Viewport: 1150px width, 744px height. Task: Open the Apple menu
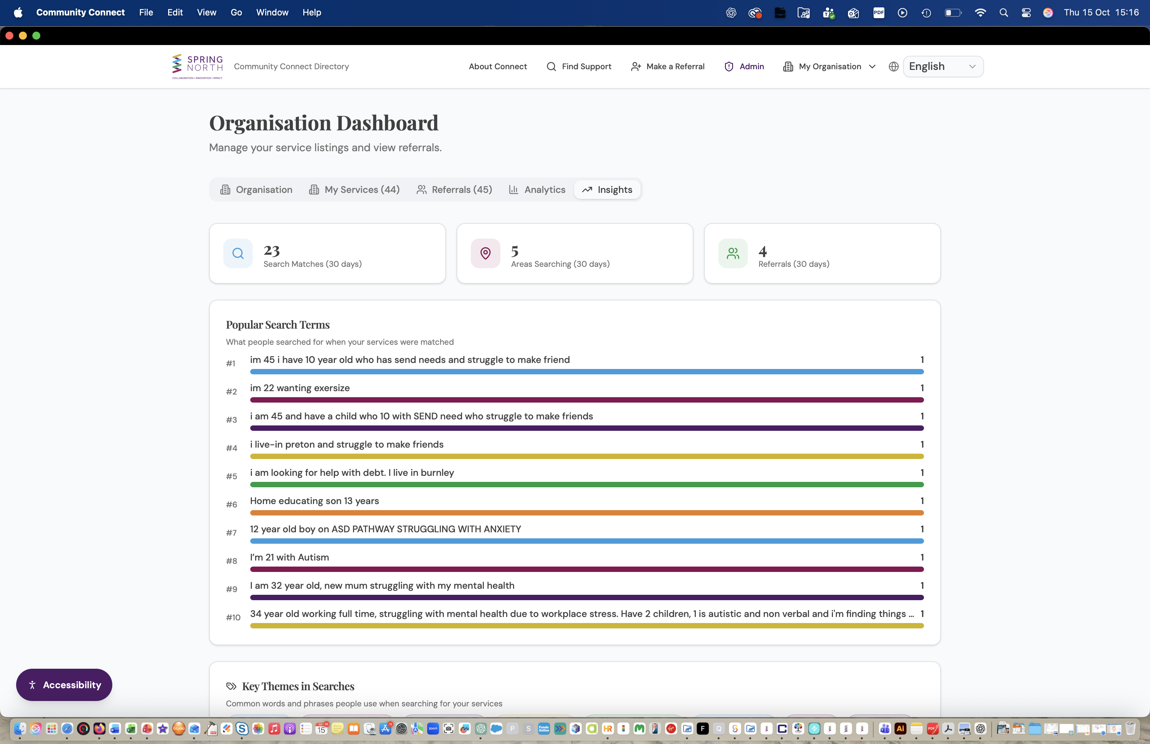click(18, 12)
